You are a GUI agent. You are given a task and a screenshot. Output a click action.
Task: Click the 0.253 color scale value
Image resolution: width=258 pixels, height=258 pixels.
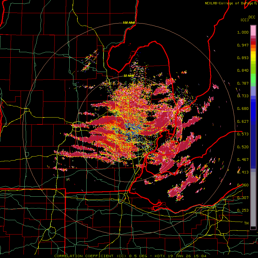point(243,210)
